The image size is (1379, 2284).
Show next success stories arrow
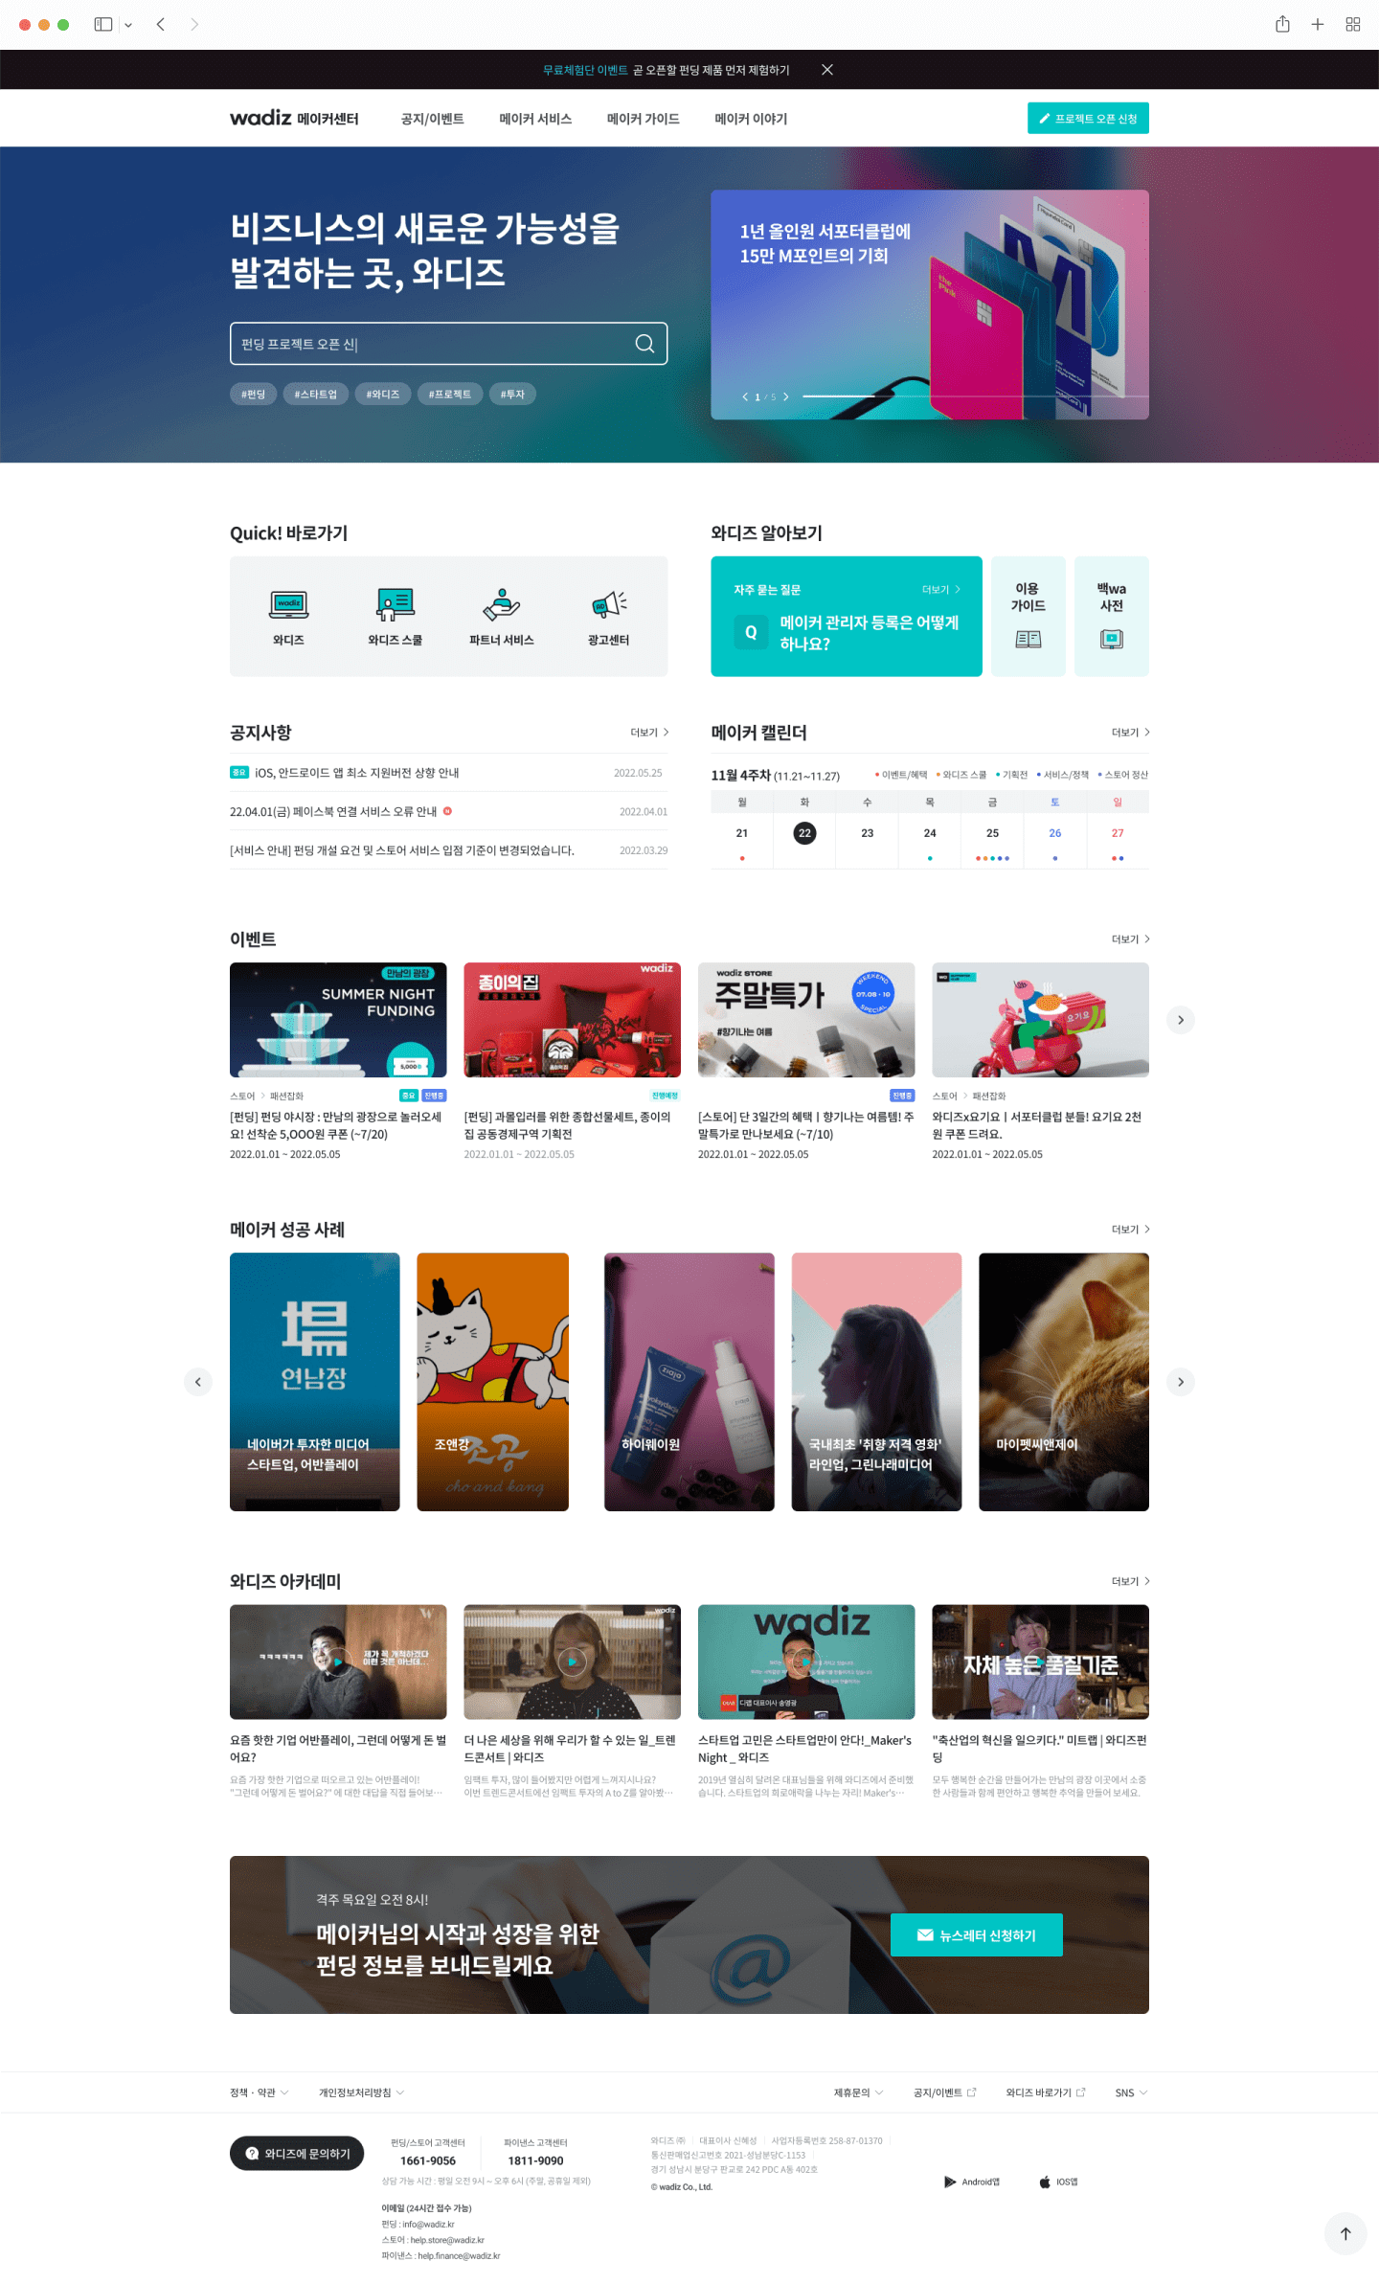[x=1181, y=1382]
